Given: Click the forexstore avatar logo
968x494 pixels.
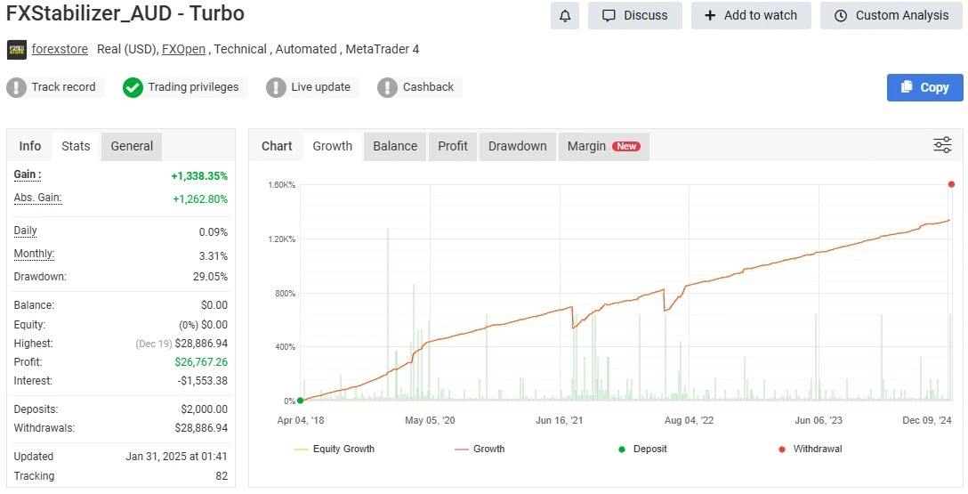Looking at the screenshot, I should coord(16,50).
